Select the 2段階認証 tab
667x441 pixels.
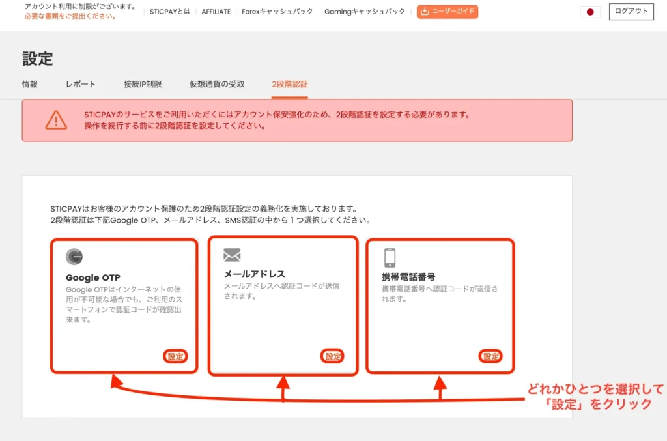tap(290, 84)
